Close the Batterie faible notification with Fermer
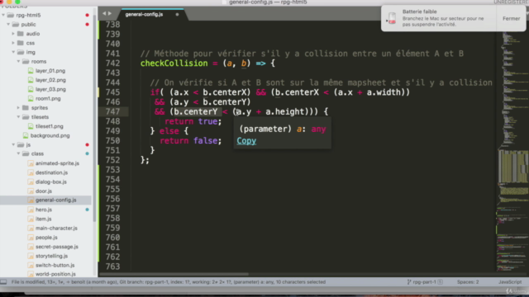The width and height of the screenshot is (529, 297). click(511, 18)
